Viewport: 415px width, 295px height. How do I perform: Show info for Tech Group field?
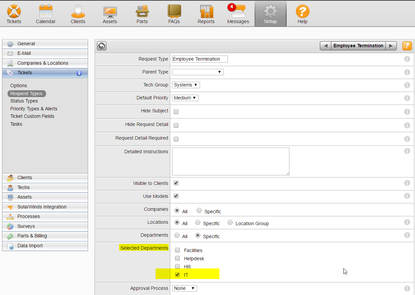tap(407, 85)
